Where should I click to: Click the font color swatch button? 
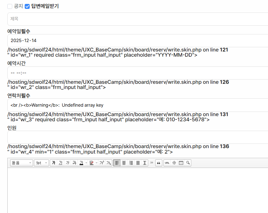coord(81,163)
